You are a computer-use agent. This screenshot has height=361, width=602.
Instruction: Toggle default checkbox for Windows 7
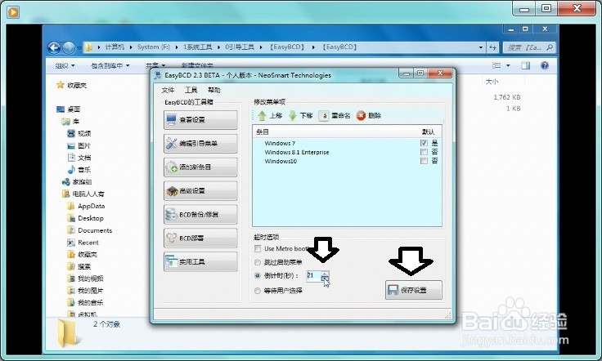pos(424,143)
